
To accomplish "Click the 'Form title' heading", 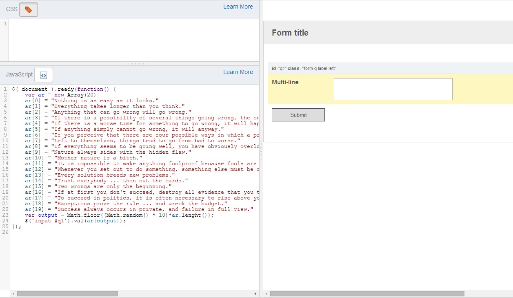I will coord(290,33).
